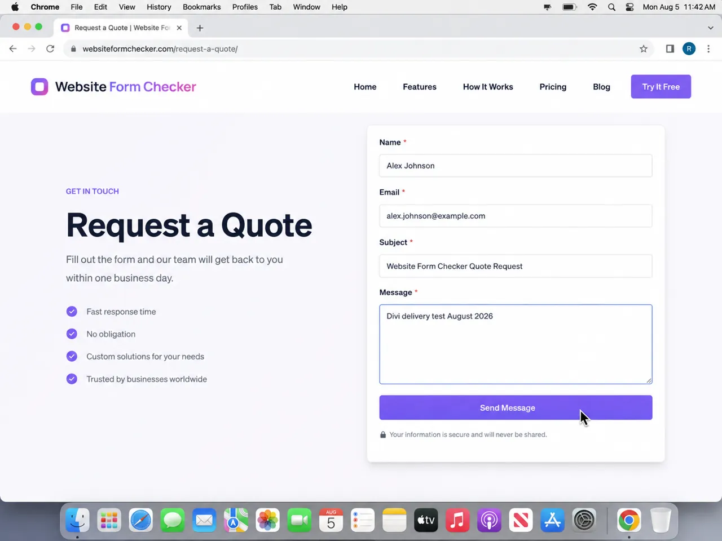This screenshot has height=541, width=722.
Task: Open Launchpad from the Dock
Action: 109,520
